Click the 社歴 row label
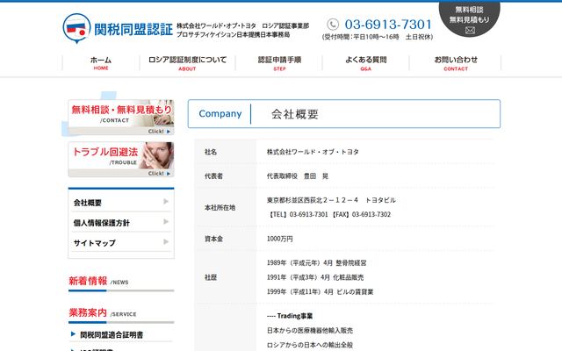The height and width of the screenshot is (351, 562). [211, 277]
